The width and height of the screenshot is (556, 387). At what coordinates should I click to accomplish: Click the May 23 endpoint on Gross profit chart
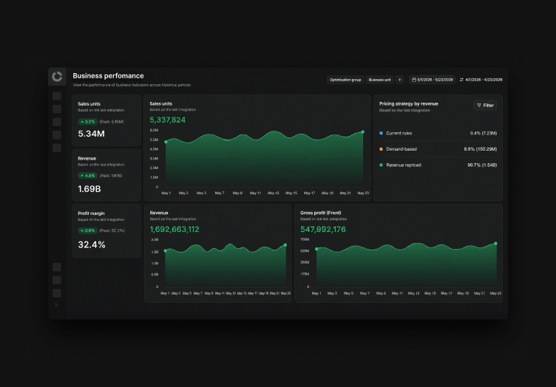pyautogui.click(x=495, y=244)
